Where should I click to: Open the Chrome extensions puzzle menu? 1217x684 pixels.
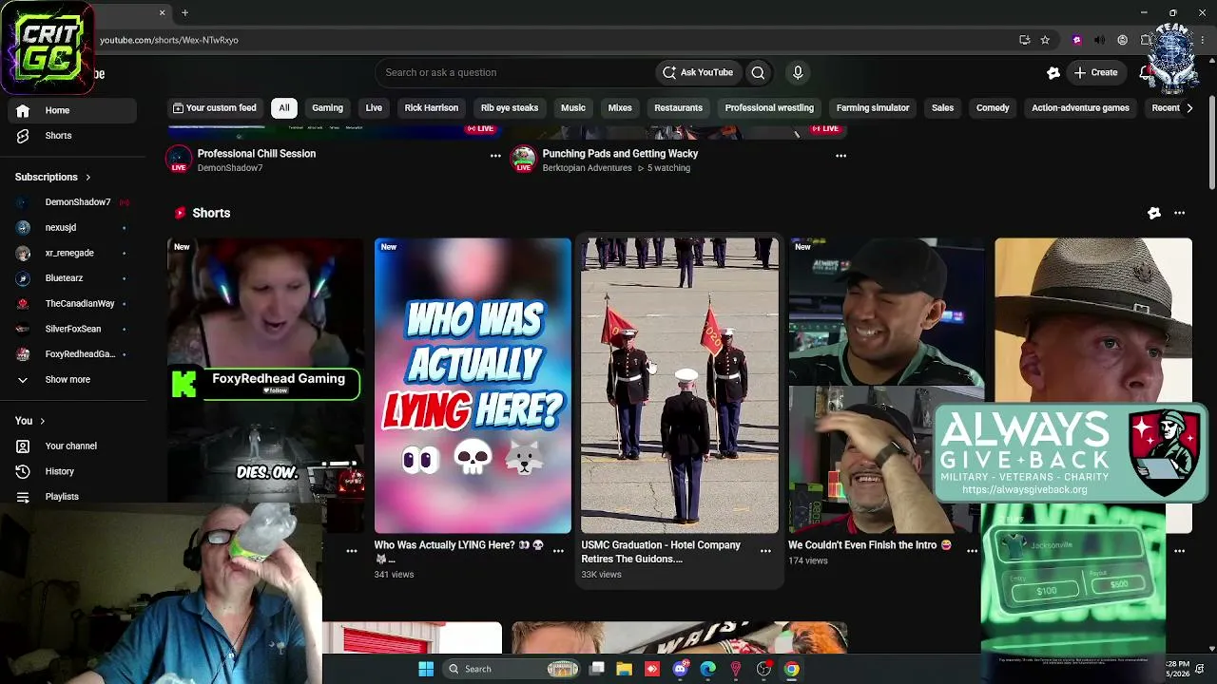tap(1146, 40)
